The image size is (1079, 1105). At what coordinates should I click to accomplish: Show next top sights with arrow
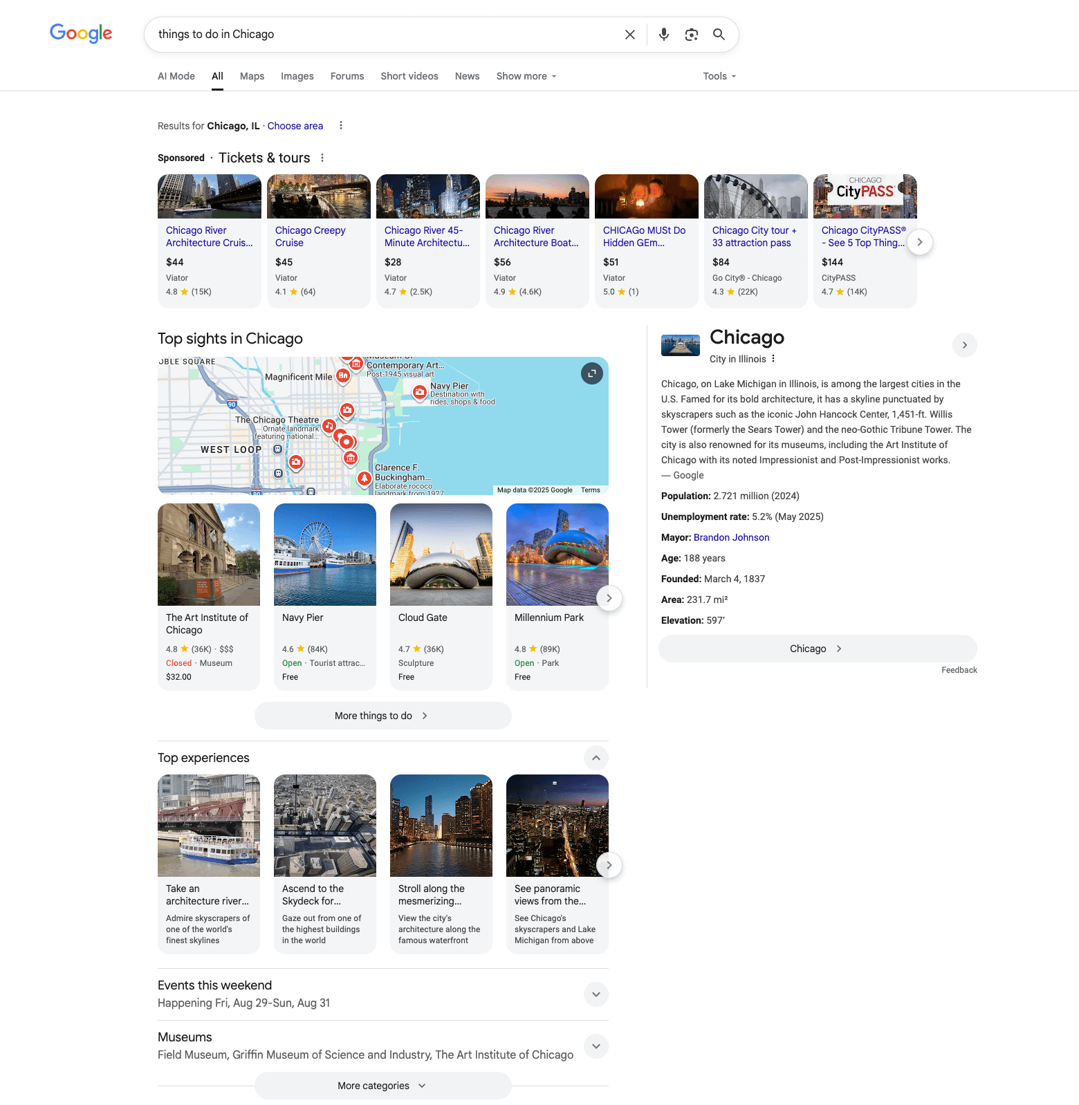click(609, 598)
